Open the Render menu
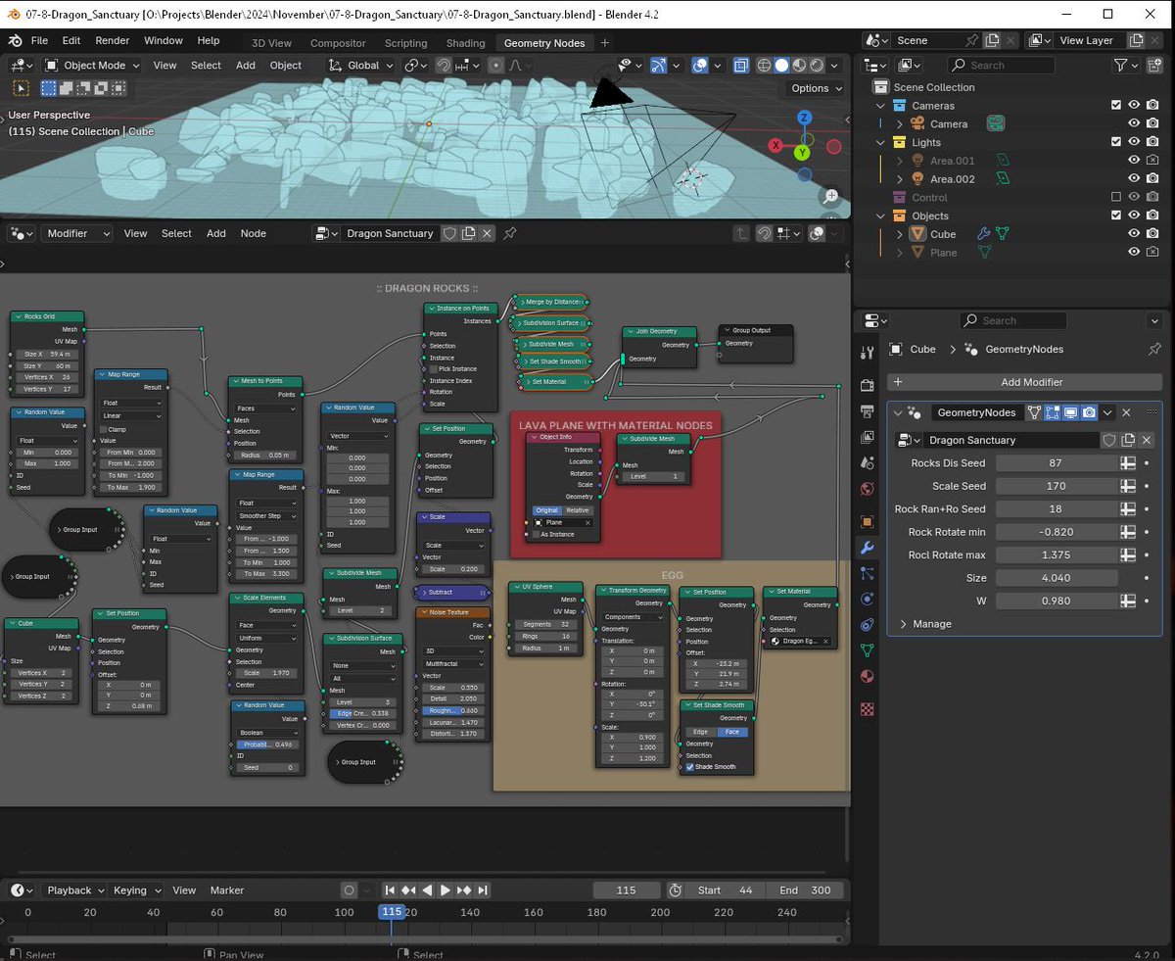 tap(113, 41)
